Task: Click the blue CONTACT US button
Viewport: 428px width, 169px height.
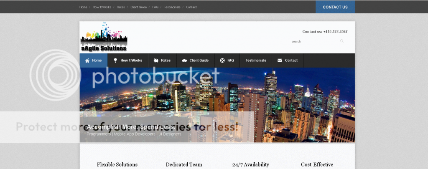Action: [335, 7]
